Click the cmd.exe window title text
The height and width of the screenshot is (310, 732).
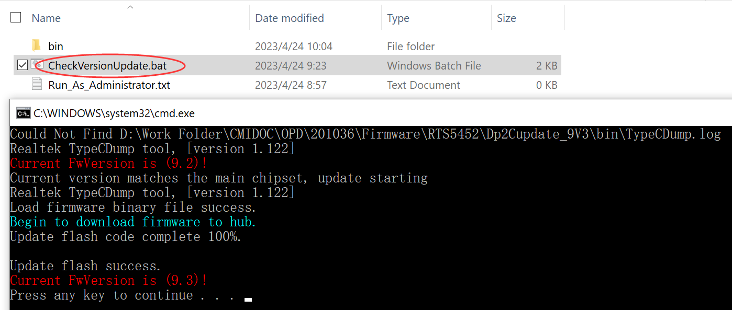(x=114, y=113)
